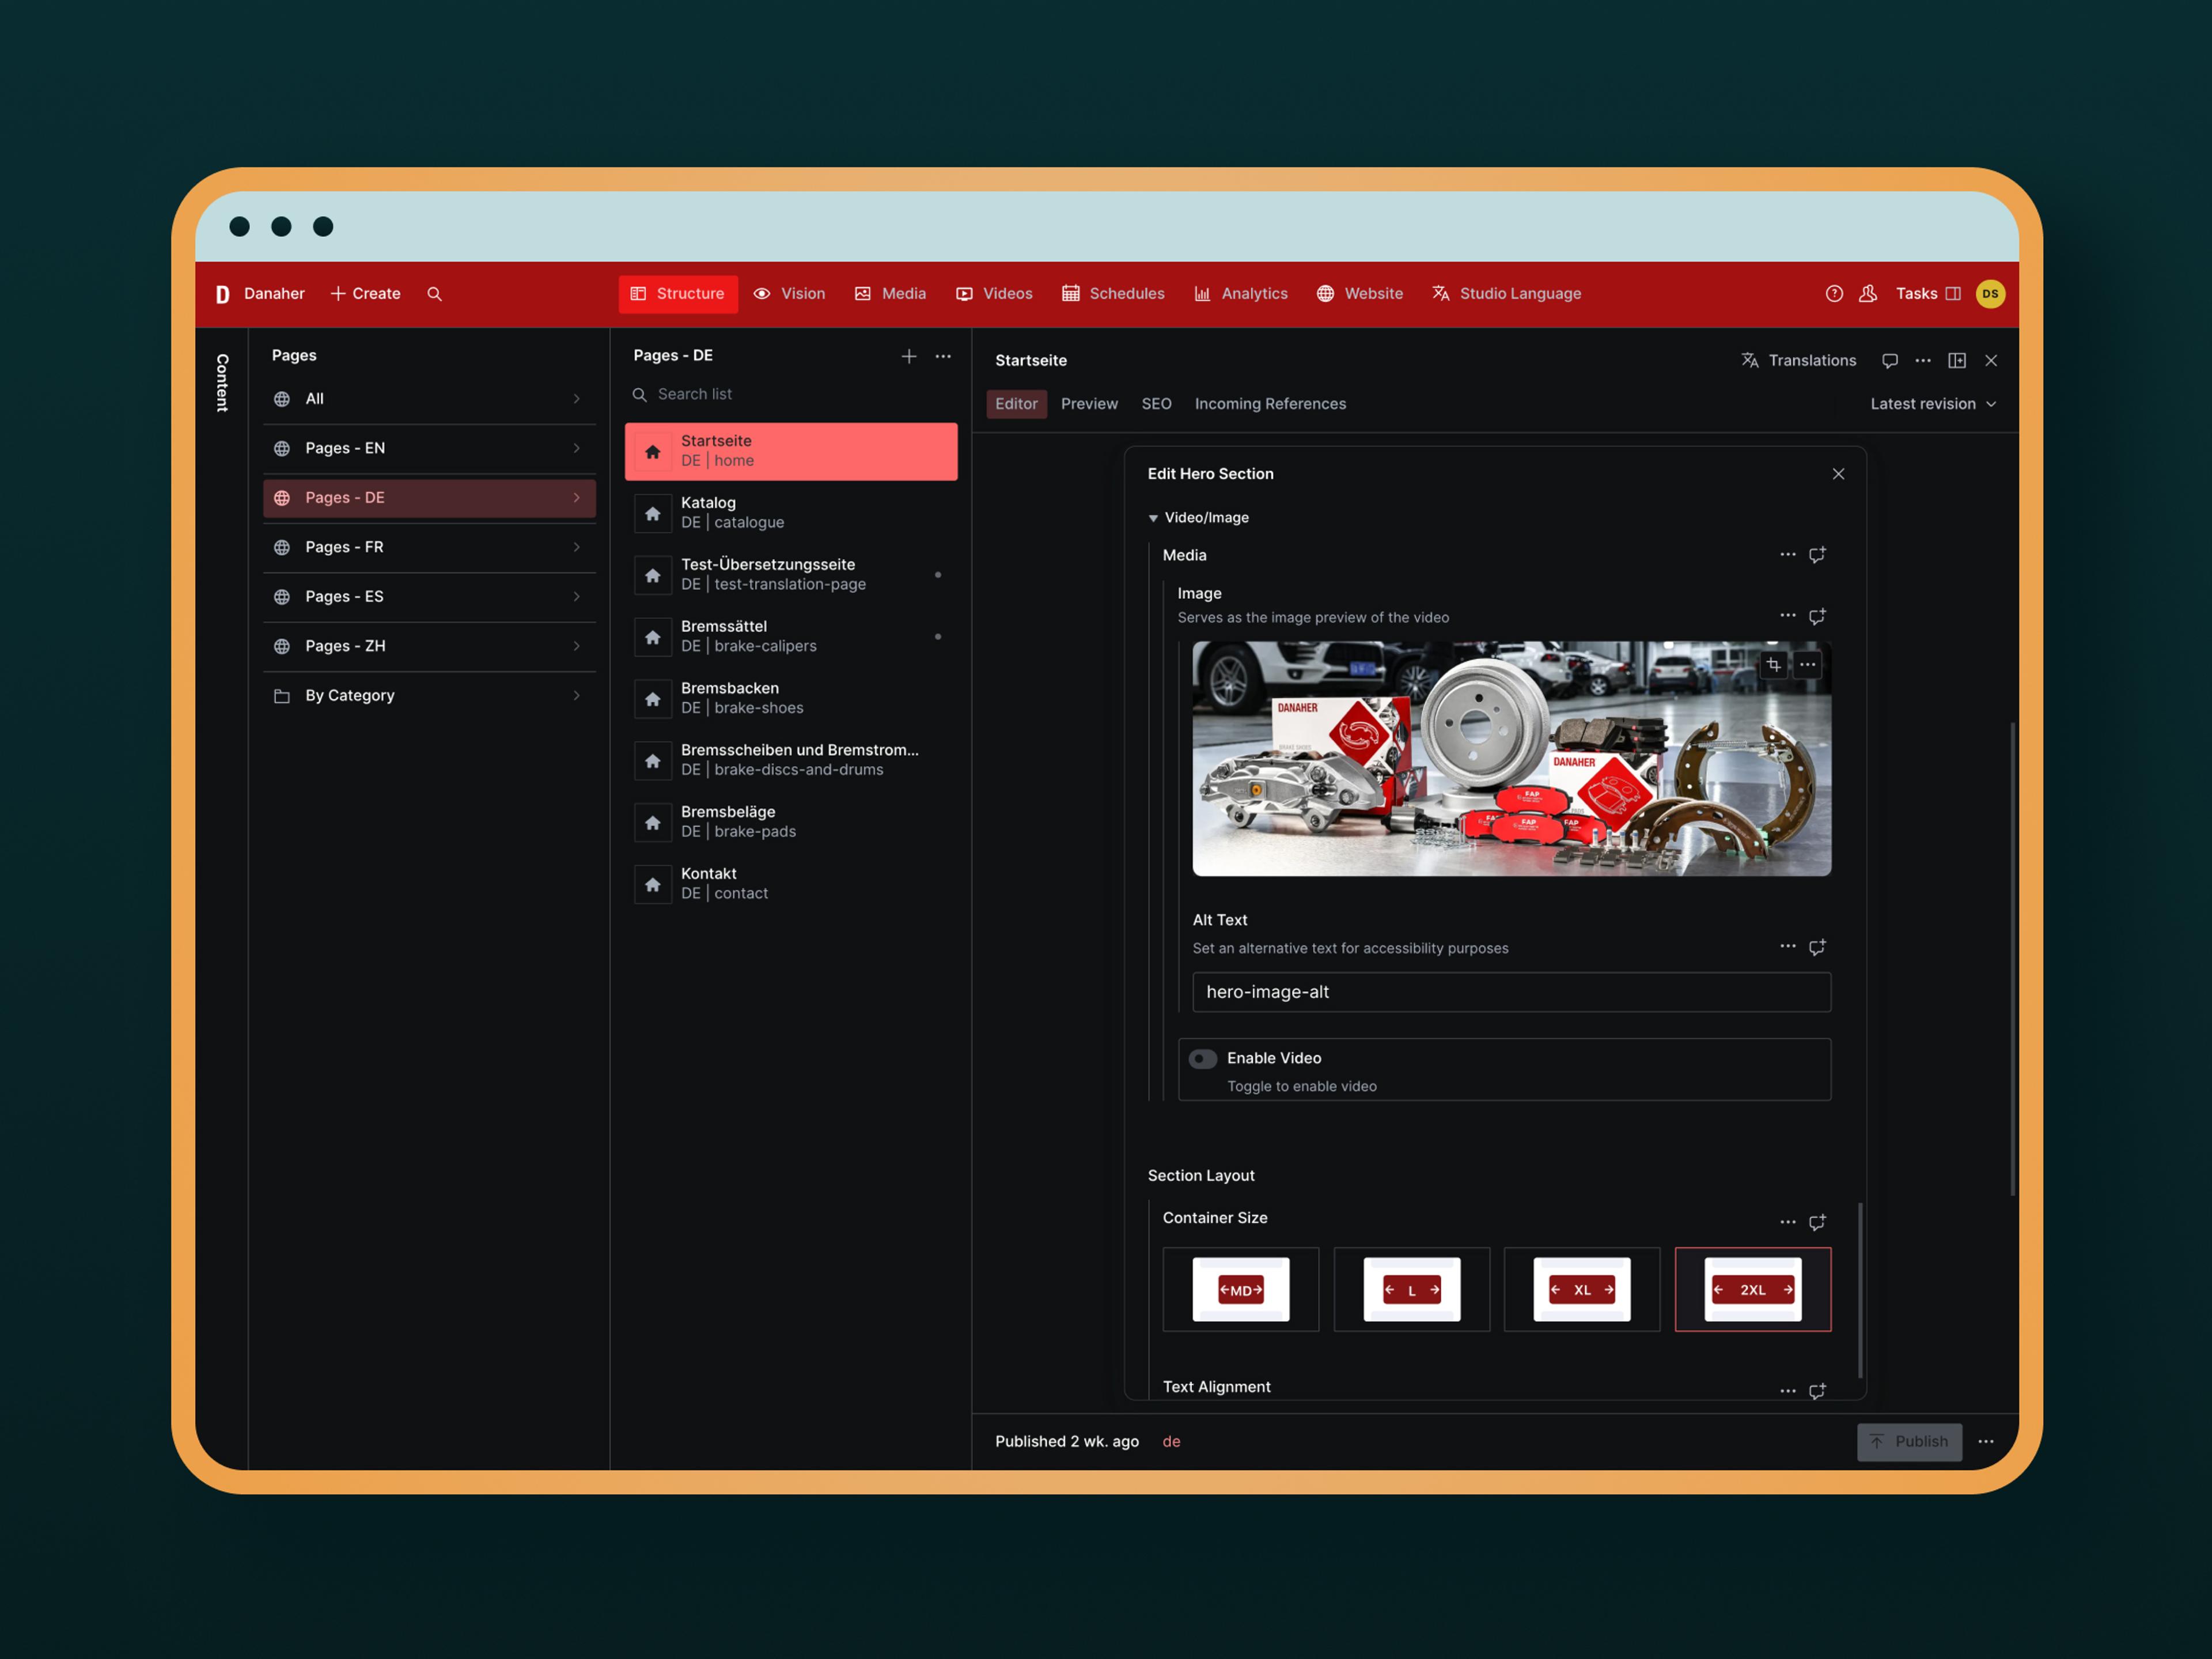Open Pages - DE list options menu
The height and width of the screenshot is (1659, 2212).
click(943, 356)
